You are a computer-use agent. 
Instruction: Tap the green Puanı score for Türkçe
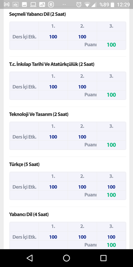pyautogui.click(x=111, y=195)
